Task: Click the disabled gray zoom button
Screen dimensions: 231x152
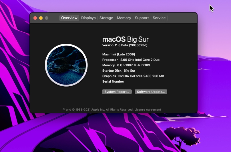Action: click(47, 18)
